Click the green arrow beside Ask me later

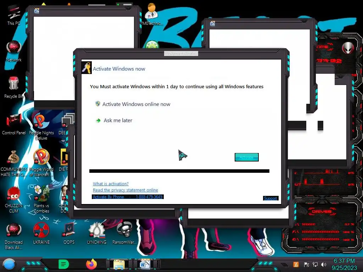click(98, 120)
